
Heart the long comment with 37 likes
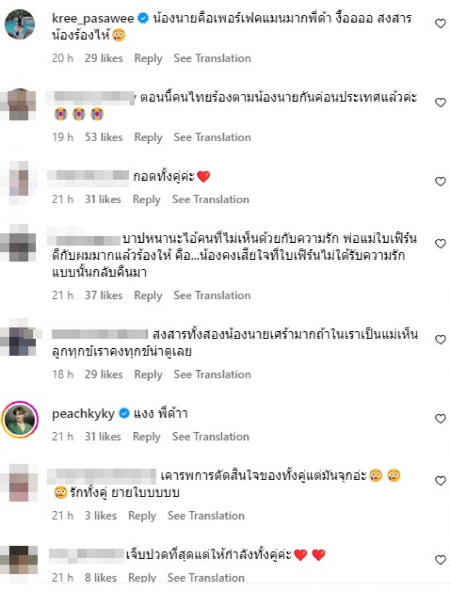(x=440, y=243)
